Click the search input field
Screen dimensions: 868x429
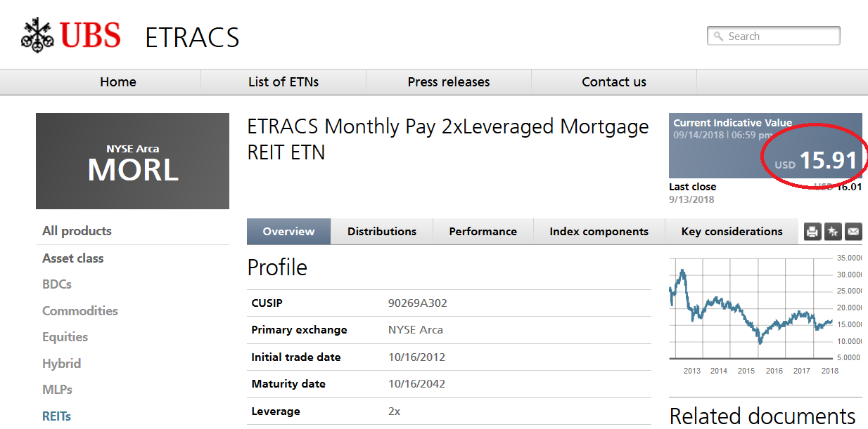click(x=774, y=35)
